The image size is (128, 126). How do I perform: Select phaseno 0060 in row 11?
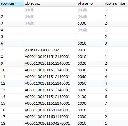pos(90,77)
